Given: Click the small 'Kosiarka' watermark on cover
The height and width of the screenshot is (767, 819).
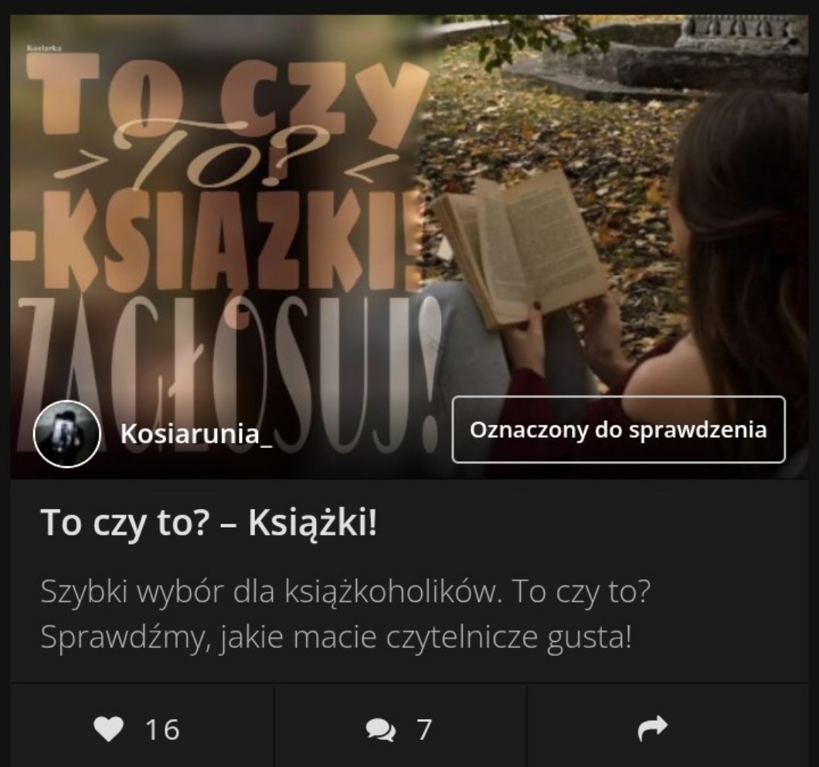Looking at the screenshot, I should coord(44,48).
